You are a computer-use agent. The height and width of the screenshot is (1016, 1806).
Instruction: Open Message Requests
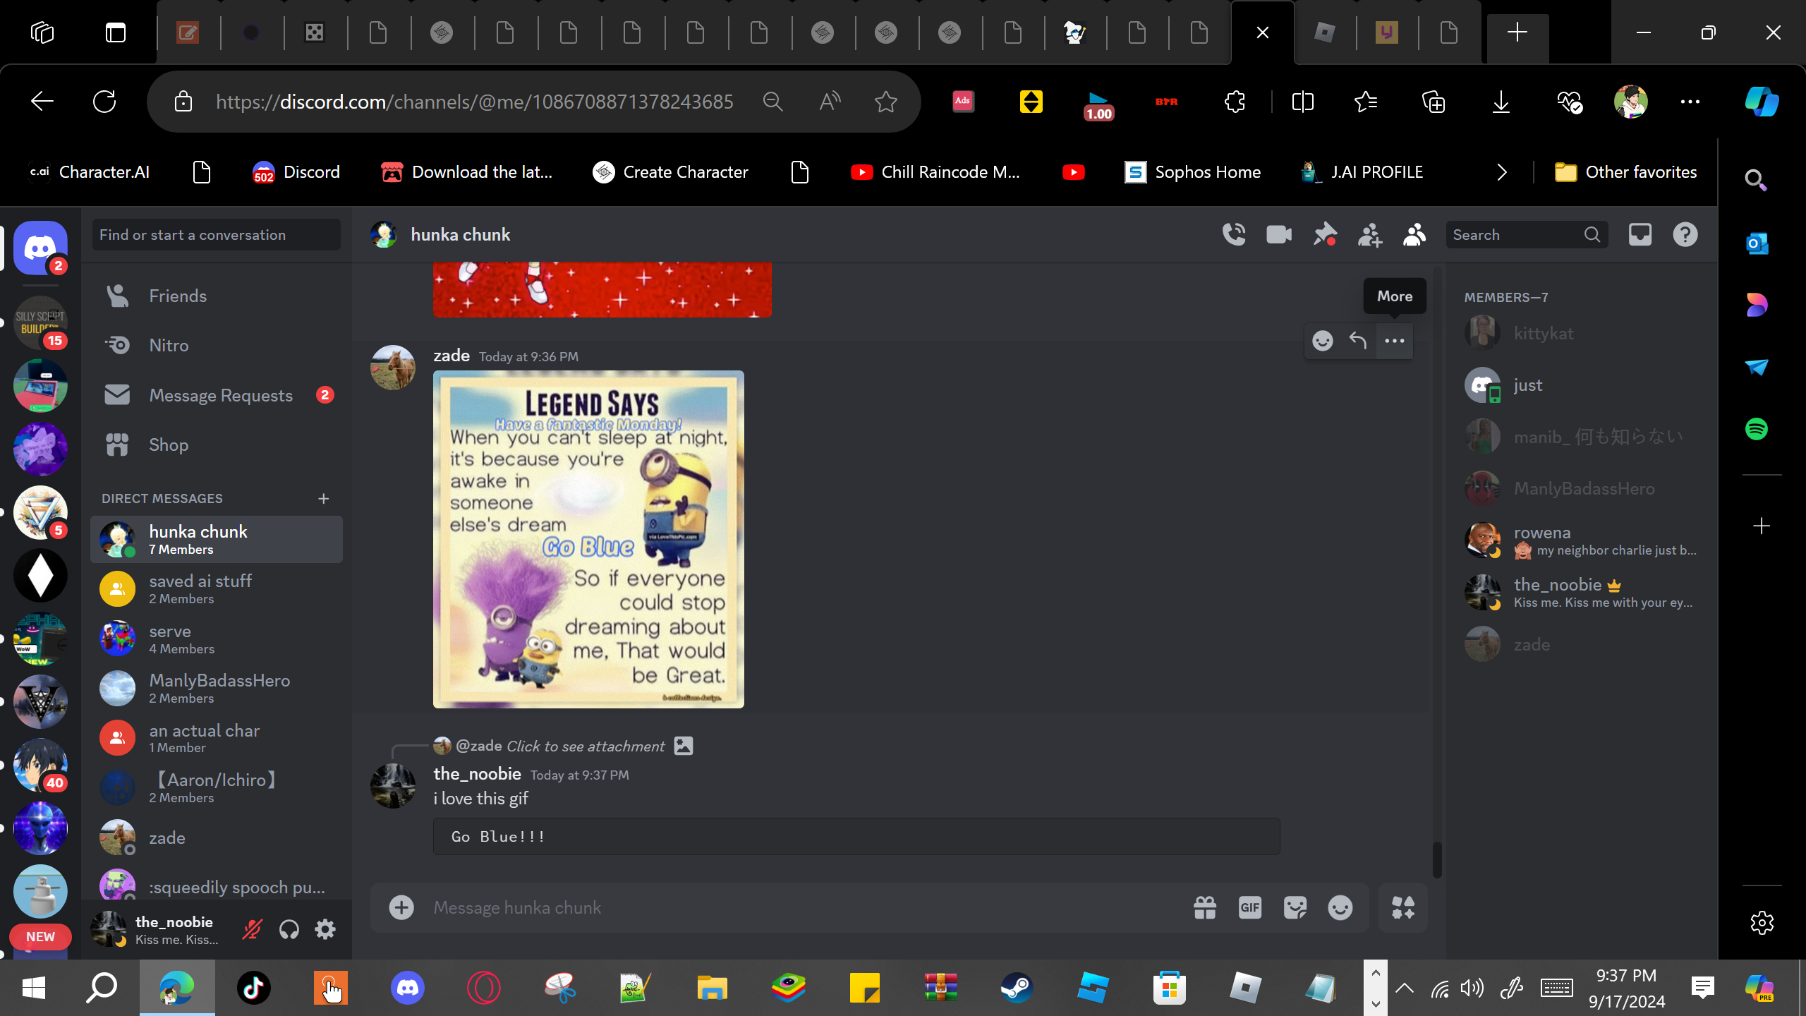(220, 395)
